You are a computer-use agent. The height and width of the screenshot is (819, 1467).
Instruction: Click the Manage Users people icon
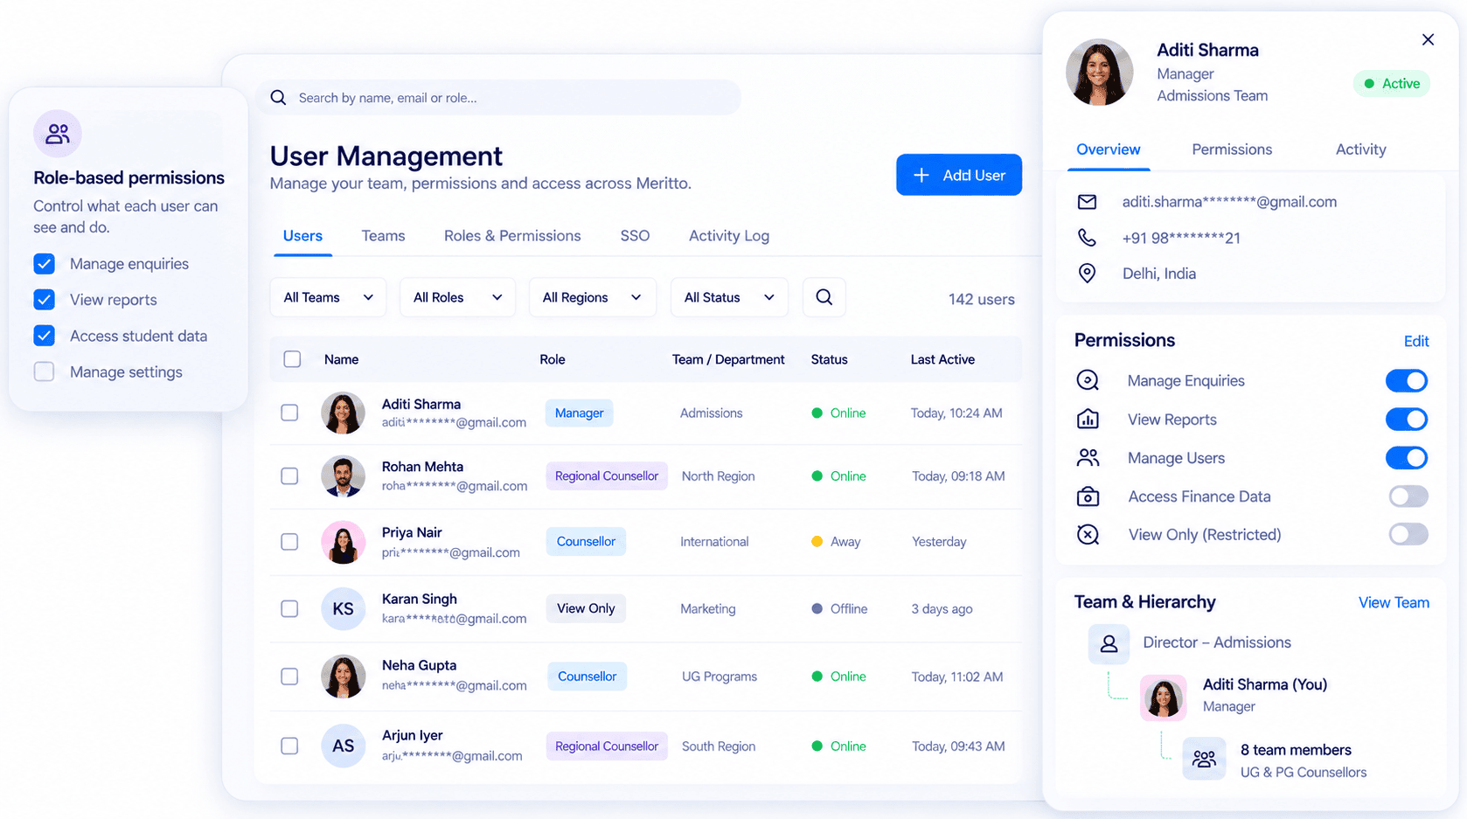point(1088,457)
